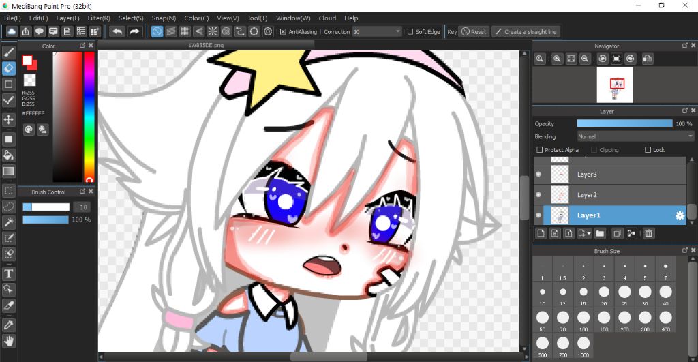
Task: Select the rectangular Select tool
Action: tap(8, 191)
